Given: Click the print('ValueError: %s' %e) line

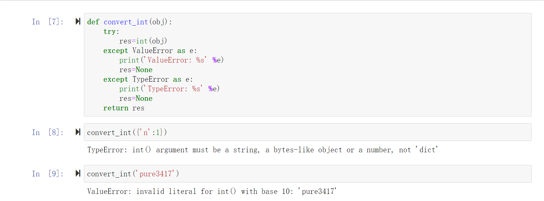Looking at the screenshot, I should coord(171,60).
